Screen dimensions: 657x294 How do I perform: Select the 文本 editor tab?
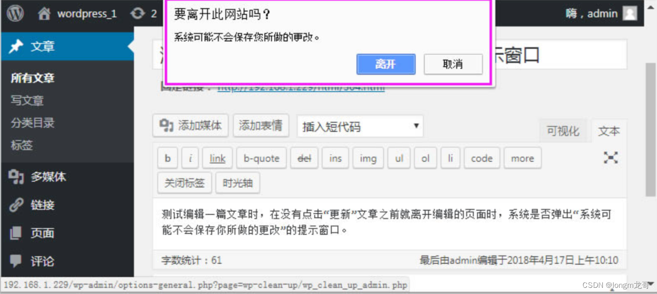tap(609, 131)
